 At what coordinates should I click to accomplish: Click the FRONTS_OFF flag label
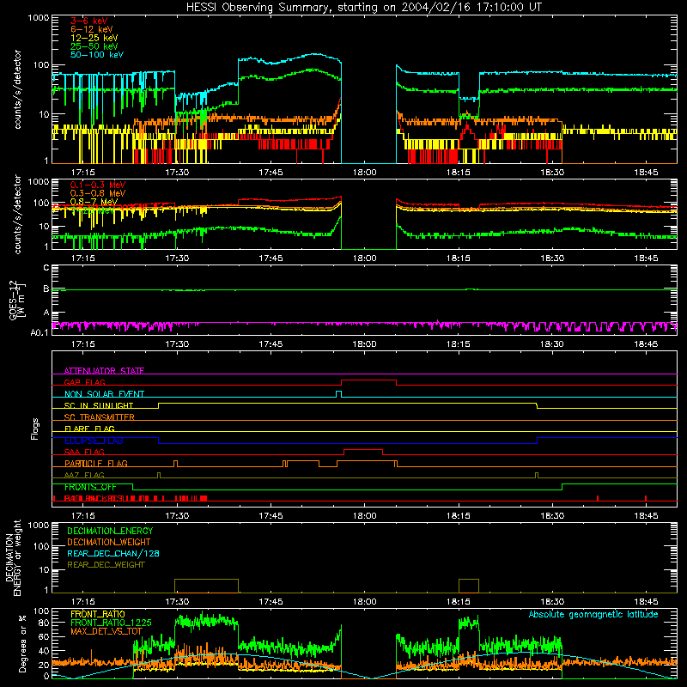click(x=90, y=487)
